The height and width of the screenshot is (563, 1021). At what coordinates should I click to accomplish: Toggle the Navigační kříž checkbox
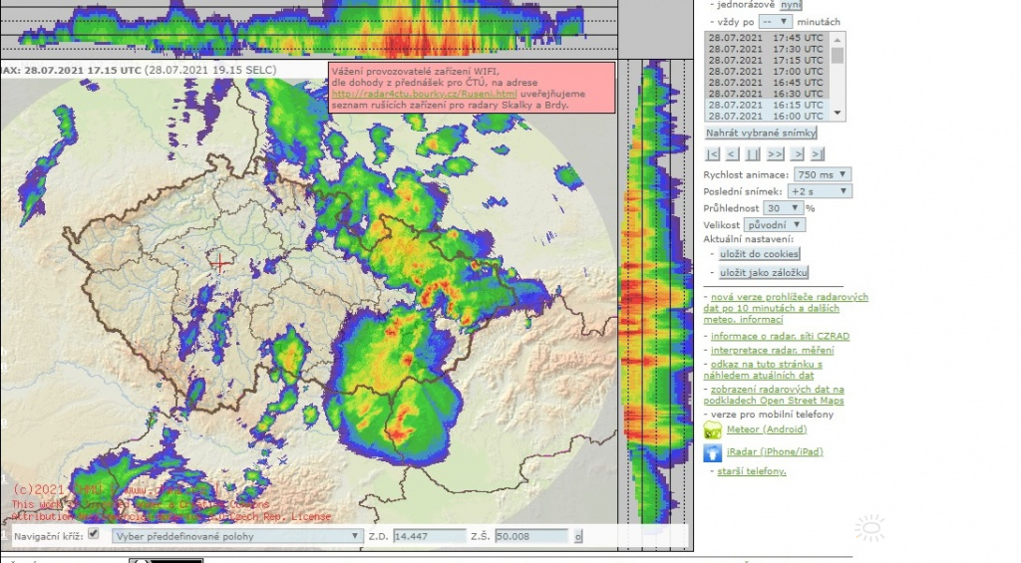click(94, 535)
